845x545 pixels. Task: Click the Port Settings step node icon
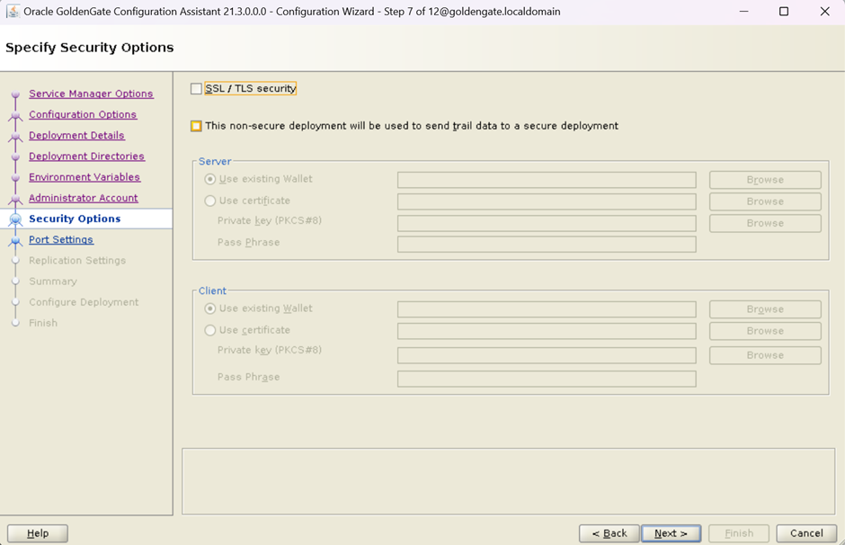pyautogui.click(x=15, y=240)
